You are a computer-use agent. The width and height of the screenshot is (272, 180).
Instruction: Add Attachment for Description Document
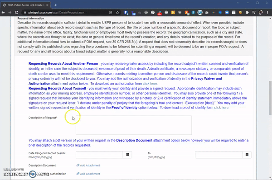click(90, 165)
